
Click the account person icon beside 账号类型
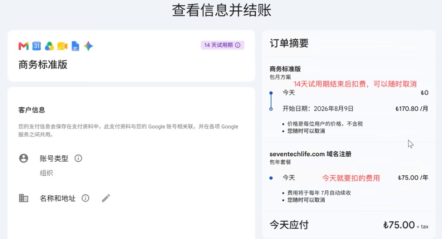(x=24, y=158)
